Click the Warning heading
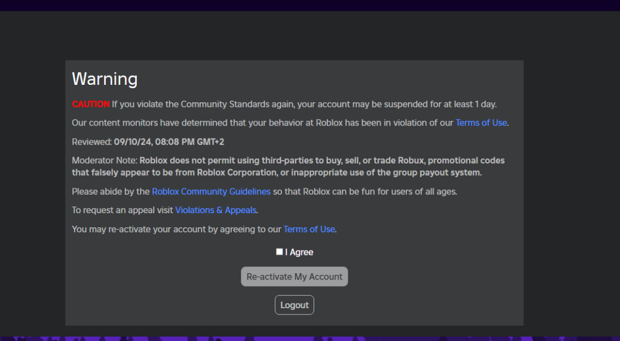Image resolution: width=620 pixels, height=341 pixels. pos(105,79)
